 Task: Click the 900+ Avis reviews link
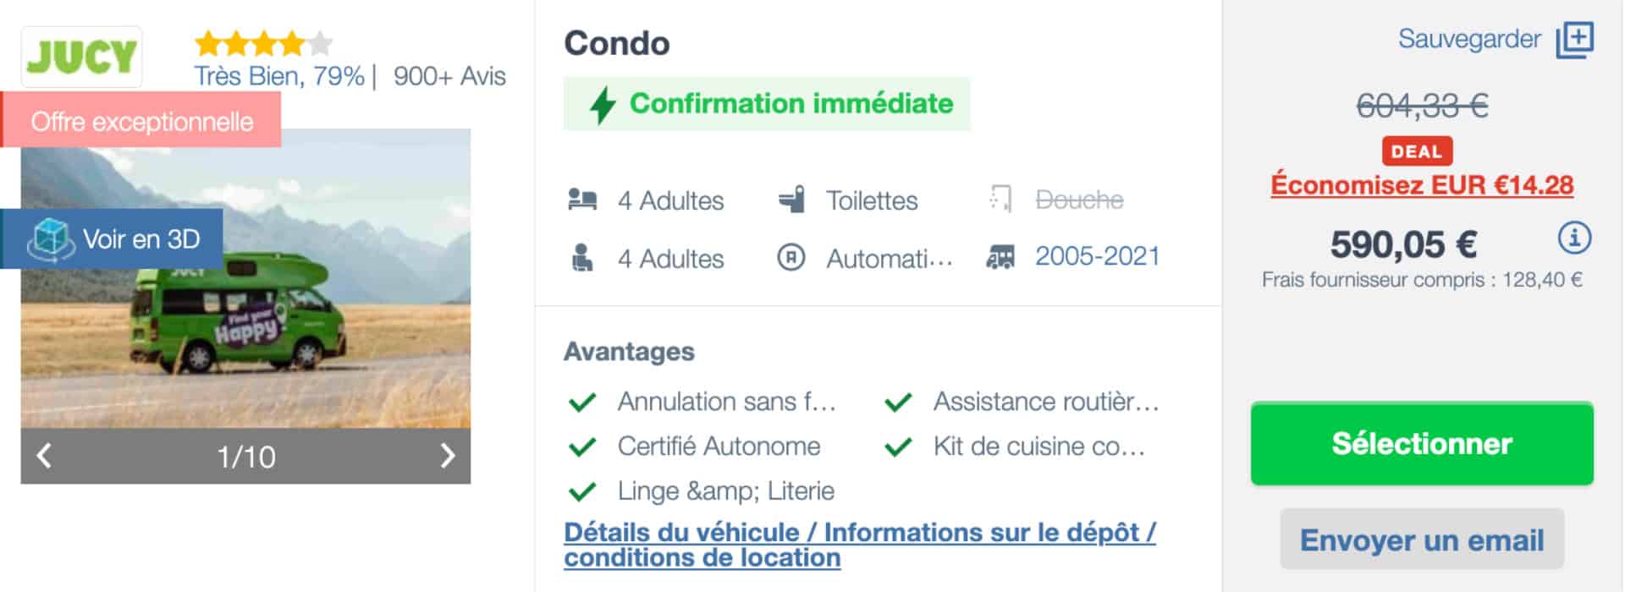(449, 76)
